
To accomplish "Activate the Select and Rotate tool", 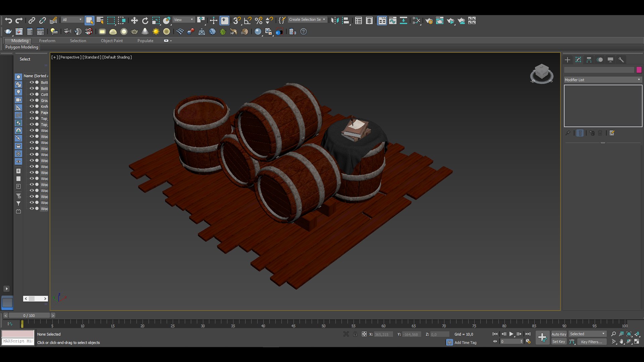I will pyautogui.click(x=145, y=20).
